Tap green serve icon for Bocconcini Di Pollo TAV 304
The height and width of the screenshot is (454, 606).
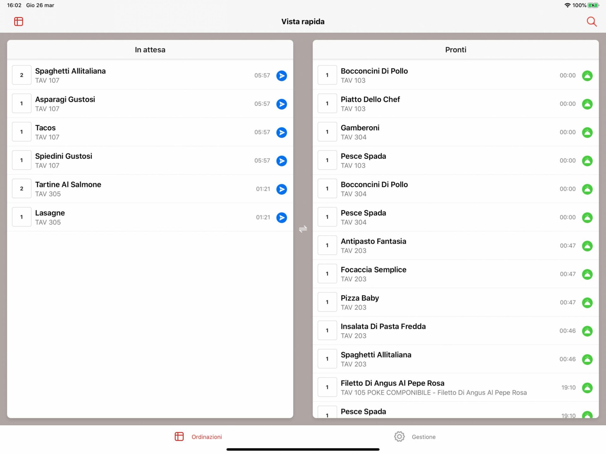pos(587,189)
